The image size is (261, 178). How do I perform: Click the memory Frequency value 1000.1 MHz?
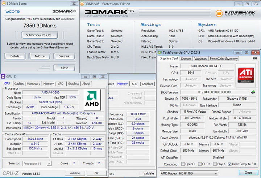pos(138,114)
